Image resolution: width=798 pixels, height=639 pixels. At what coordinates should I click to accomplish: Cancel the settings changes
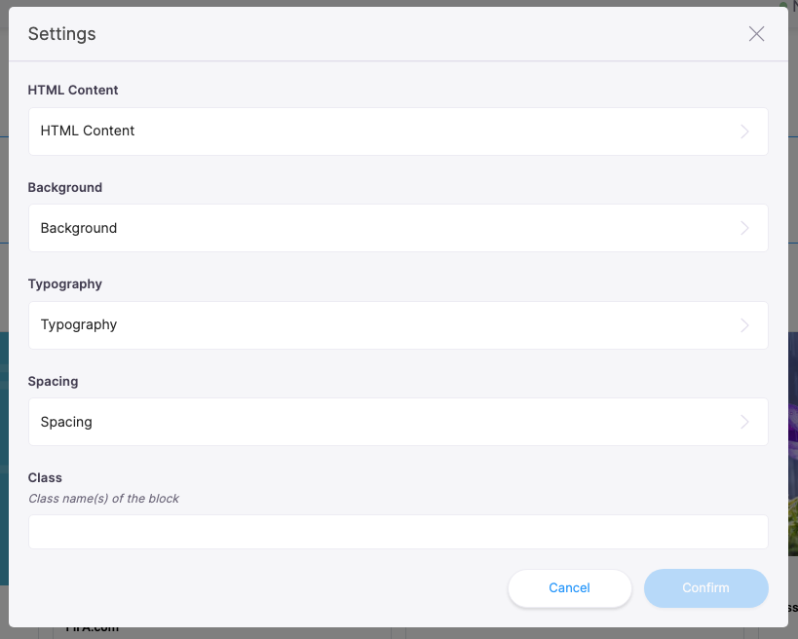(x=569, y=587)
